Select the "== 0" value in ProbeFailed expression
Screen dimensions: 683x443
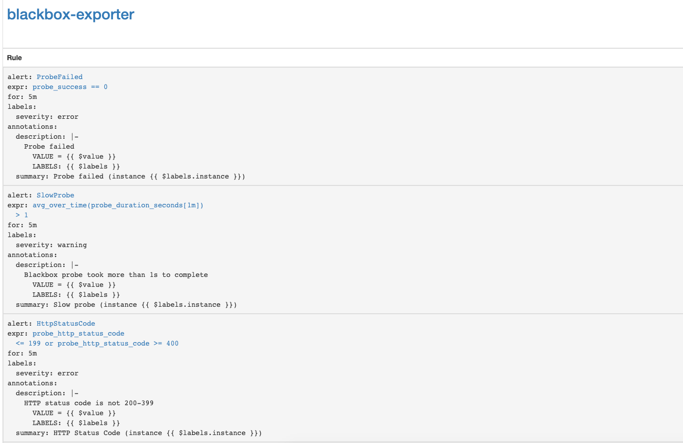pos(99,87)
